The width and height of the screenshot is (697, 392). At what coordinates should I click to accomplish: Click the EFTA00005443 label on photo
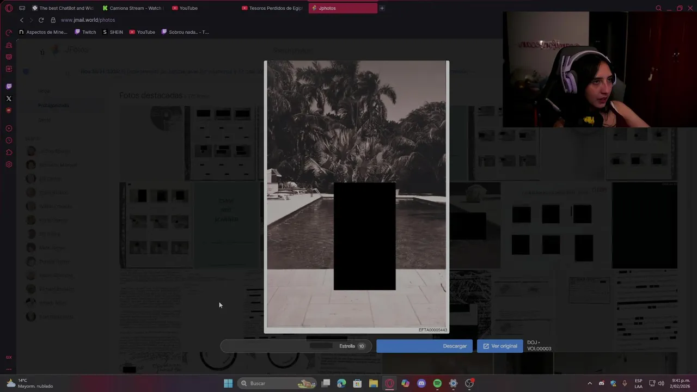click(x=432, y=330)
